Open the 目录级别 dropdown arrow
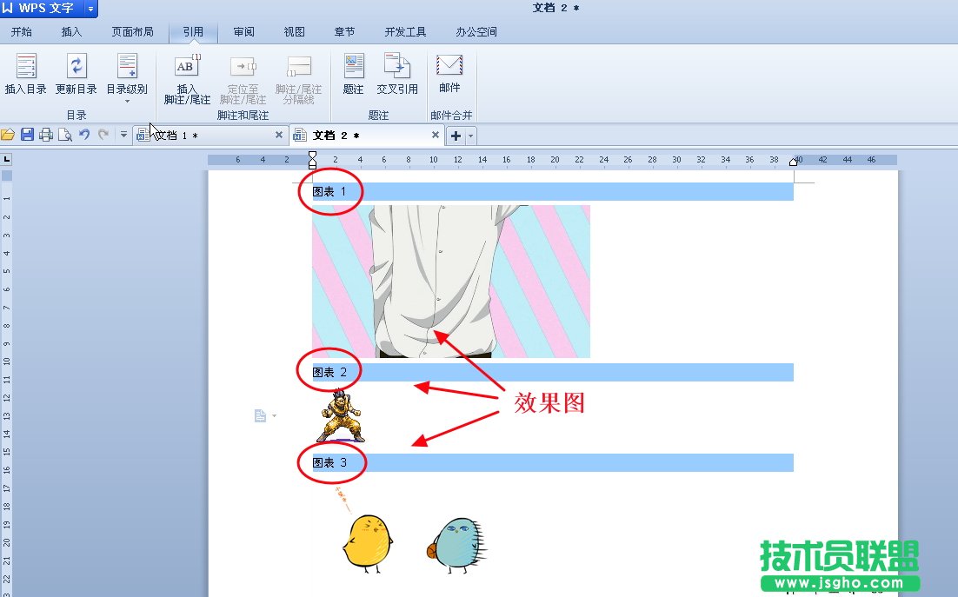Image resolution: width=958 pixels, height=597 pixels. [126, 103]
